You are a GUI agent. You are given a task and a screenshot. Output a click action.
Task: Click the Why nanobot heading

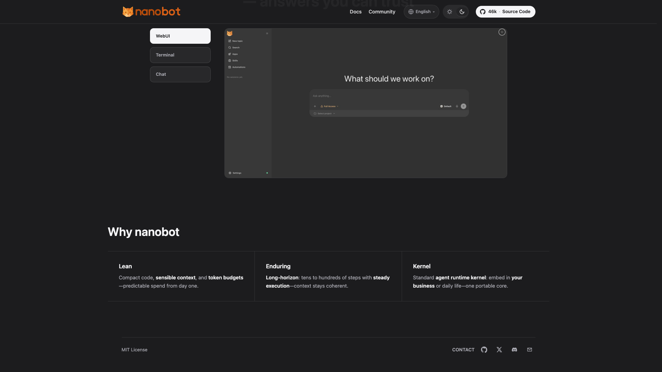[x=143, y=232]
